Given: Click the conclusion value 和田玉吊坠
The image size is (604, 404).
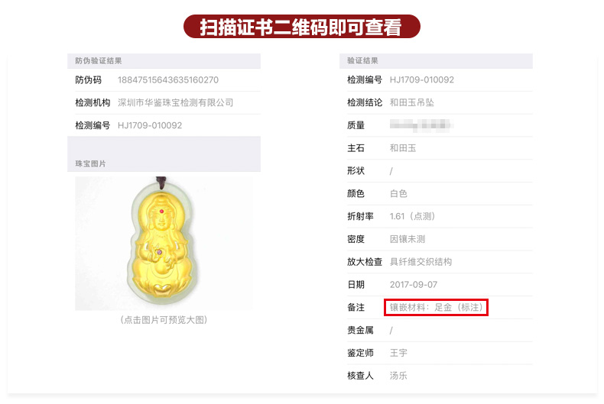Looking at the screenshot, I should coord(412,103).
